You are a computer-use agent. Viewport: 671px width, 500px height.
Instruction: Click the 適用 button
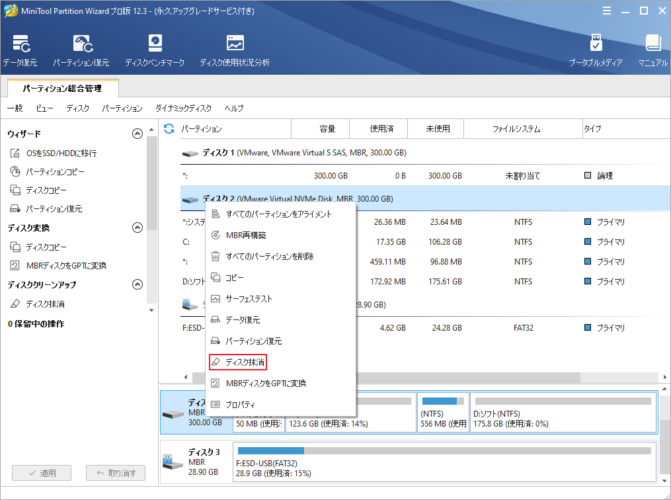[42, 473]
